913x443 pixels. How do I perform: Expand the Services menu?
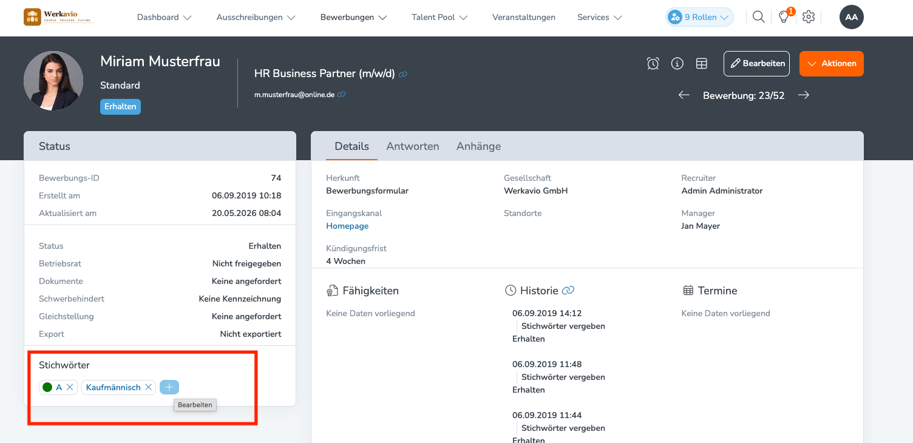pos(600,17)
